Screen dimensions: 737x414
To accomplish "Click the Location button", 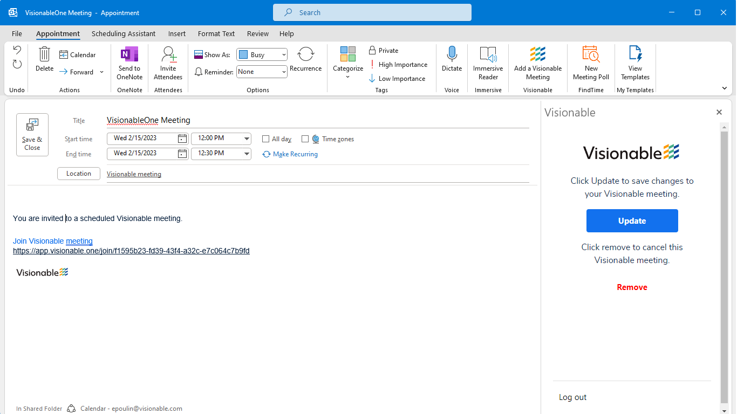I will coord(79,174).
